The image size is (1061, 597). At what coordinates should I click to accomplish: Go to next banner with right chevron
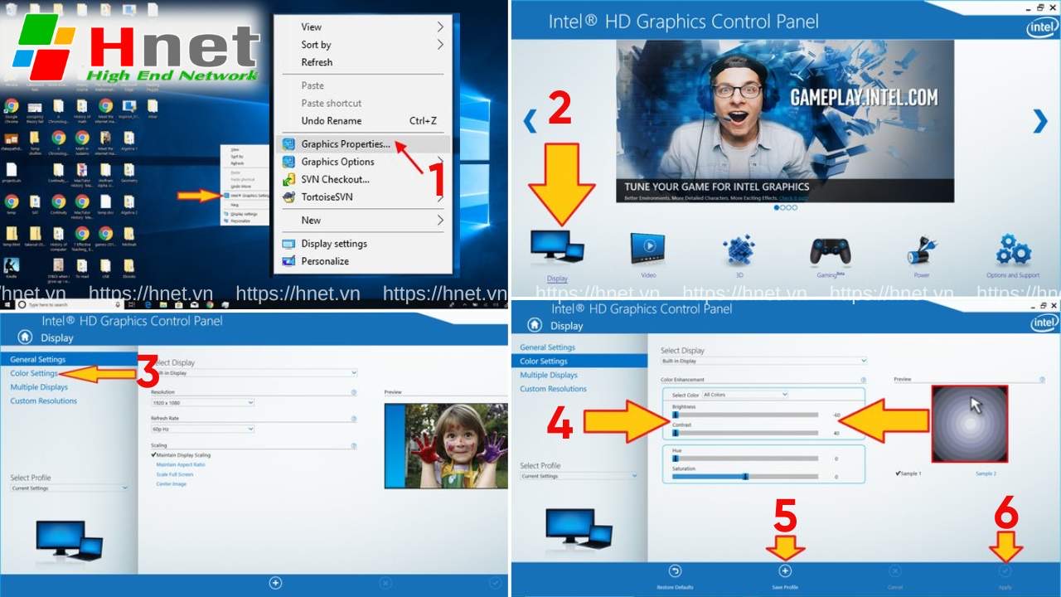[1039, 121]
